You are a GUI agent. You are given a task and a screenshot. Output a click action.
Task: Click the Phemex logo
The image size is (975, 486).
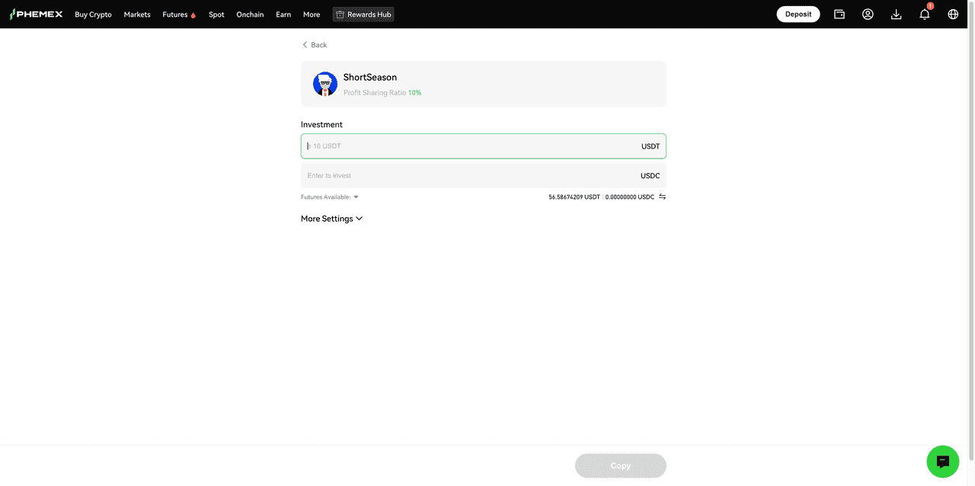tap(37, 14)
